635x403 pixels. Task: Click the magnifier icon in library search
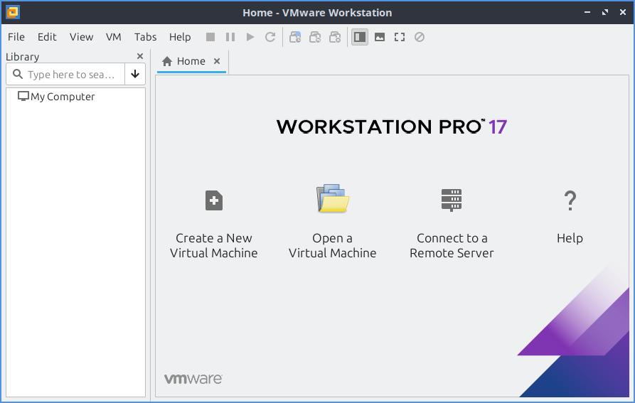[18, 74]
